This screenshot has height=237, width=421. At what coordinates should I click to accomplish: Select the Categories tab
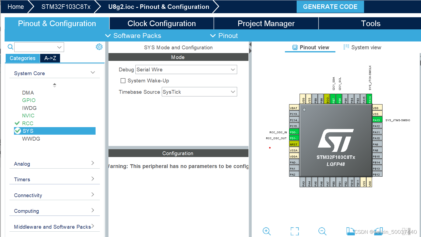pyautogui.click(x=23, y=58)
